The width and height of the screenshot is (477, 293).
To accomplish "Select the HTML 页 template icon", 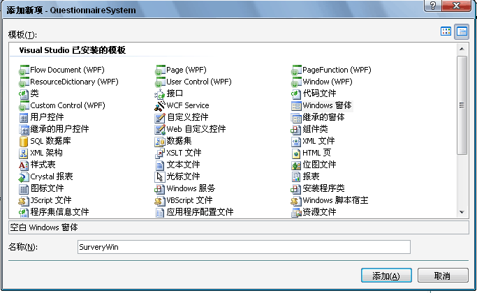I will pyautogui.click(x=296, y=153).
